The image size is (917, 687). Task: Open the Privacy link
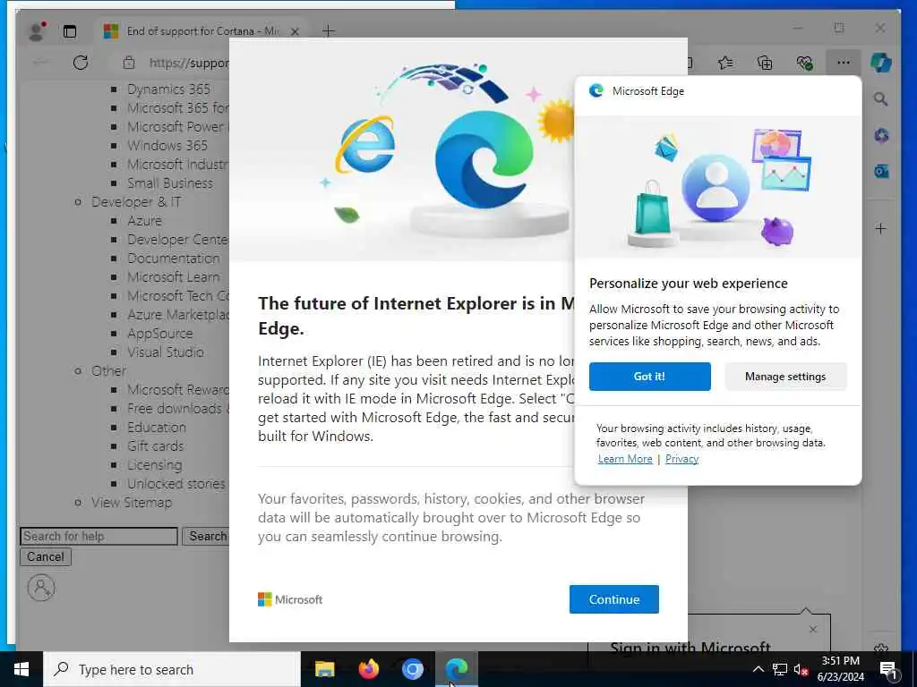681,459
